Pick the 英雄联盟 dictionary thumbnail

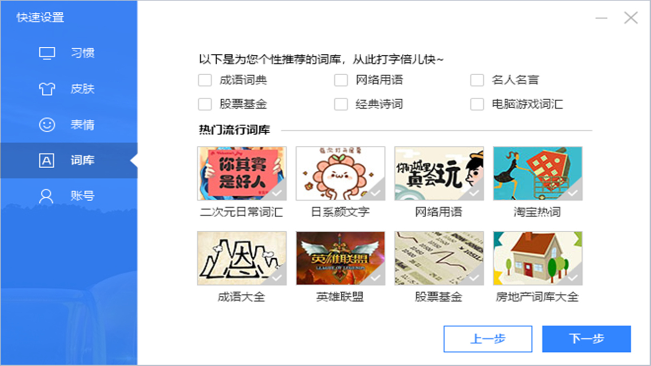tap(340, 258)
